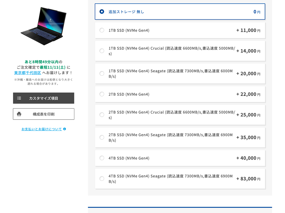The image size is (285, 213).
Task: Choose 1TB SSD Seagate +20,000円 radio button
Action: pyautogui.click(x=102, y=73)
